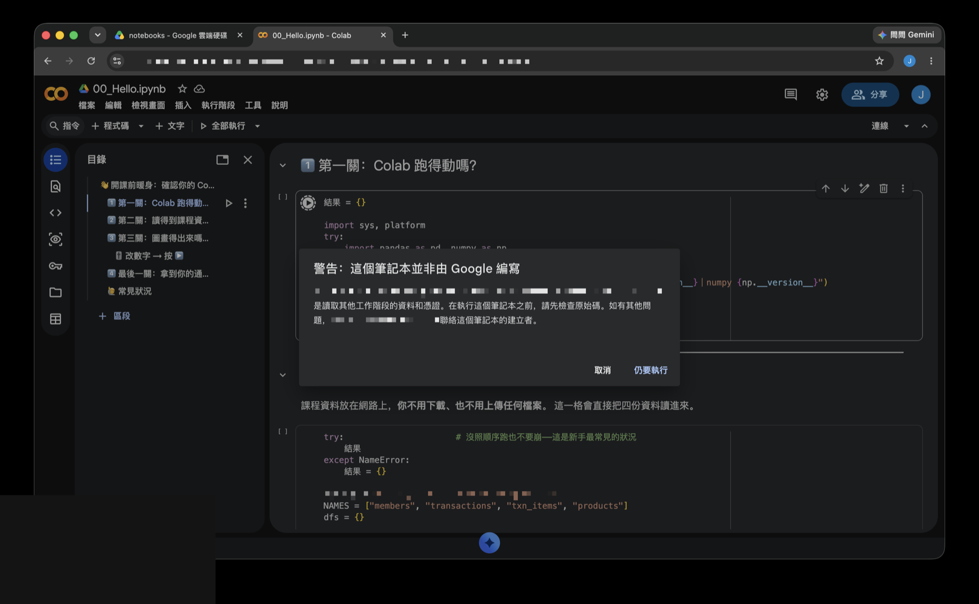Click 全部執行 to run all cells
The width and height of the screenshot is (979, 604).
pos(223,126)
